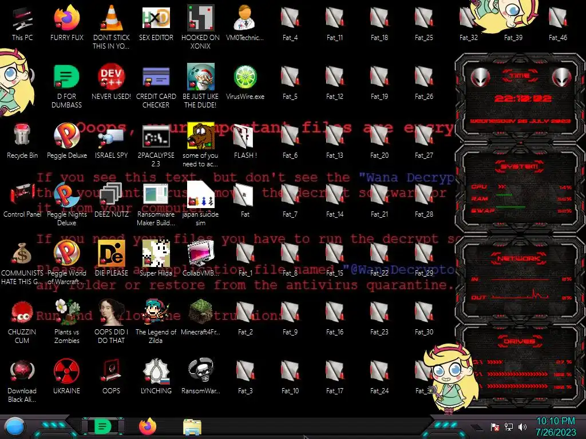Screen dimensions: 586x439
Task: Select the Minecraft4Fr grass block icon
Action: (x=201, y=317)
